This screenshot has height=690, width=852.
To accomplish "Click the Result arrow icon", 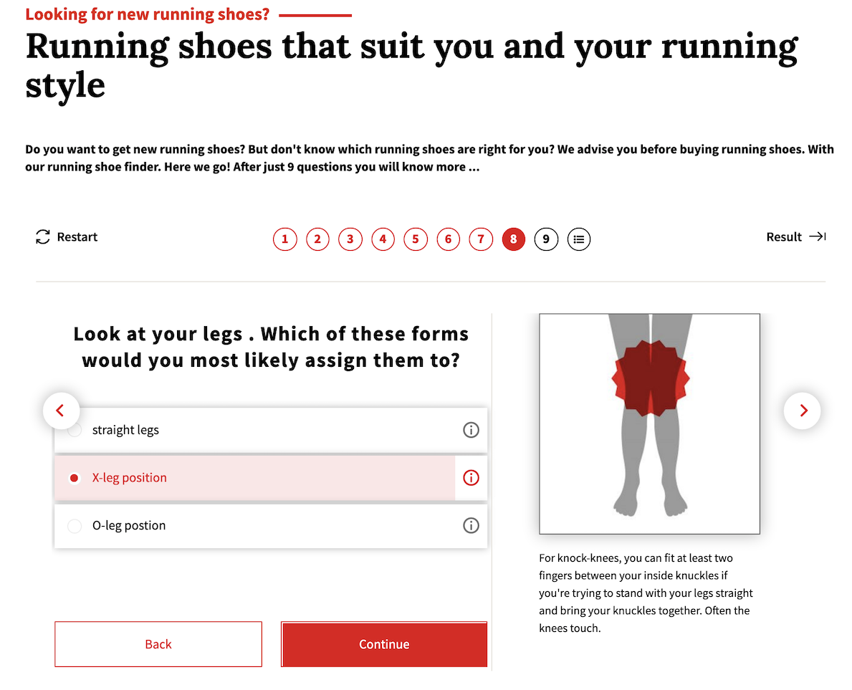I will coord(818,237).
